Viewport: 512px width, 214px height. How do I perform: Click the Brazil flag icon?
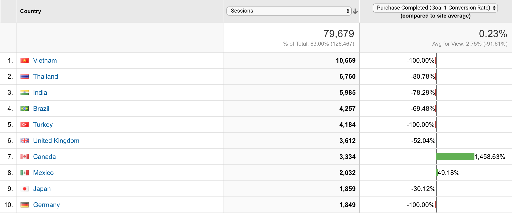[x=25, y=109]
